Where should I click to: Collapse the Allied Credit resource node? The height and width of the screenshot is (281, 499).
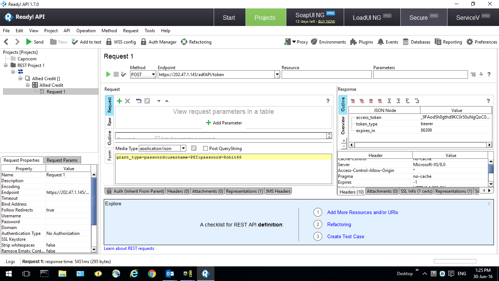point(27,85)
